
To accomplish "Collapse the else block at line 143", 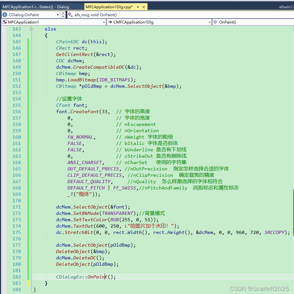I will (31, 29).
